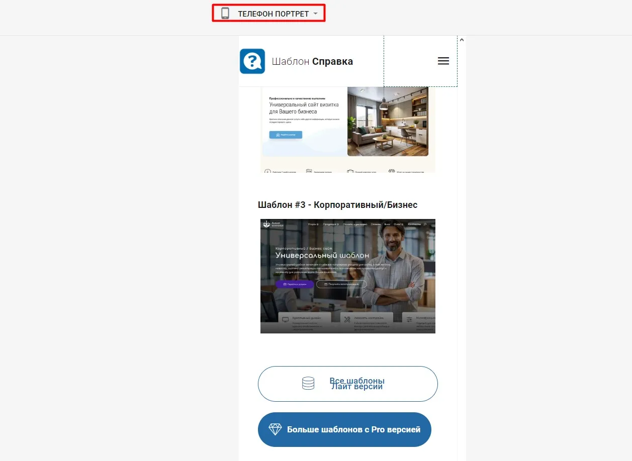The width and height of the screenshot is (632, 461).
Task: Click the diamond icon on the Pro button
Action: pos(275,429)
